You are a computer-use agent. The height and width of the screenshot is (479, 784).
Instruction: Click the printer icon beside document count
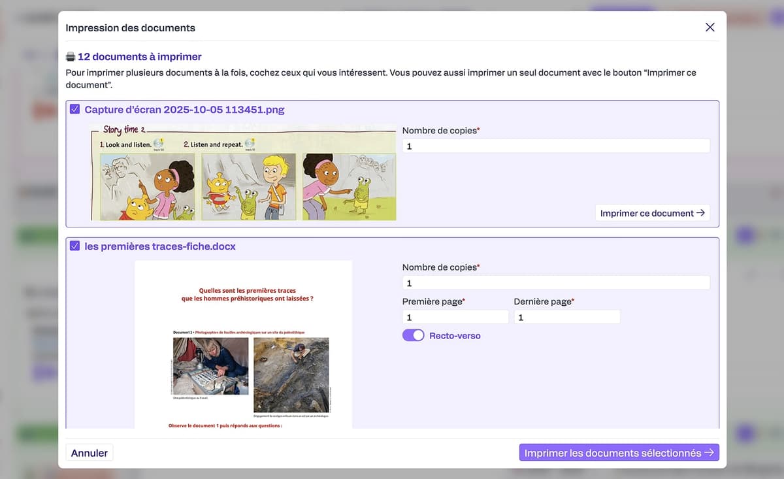(x=71, y=57)
